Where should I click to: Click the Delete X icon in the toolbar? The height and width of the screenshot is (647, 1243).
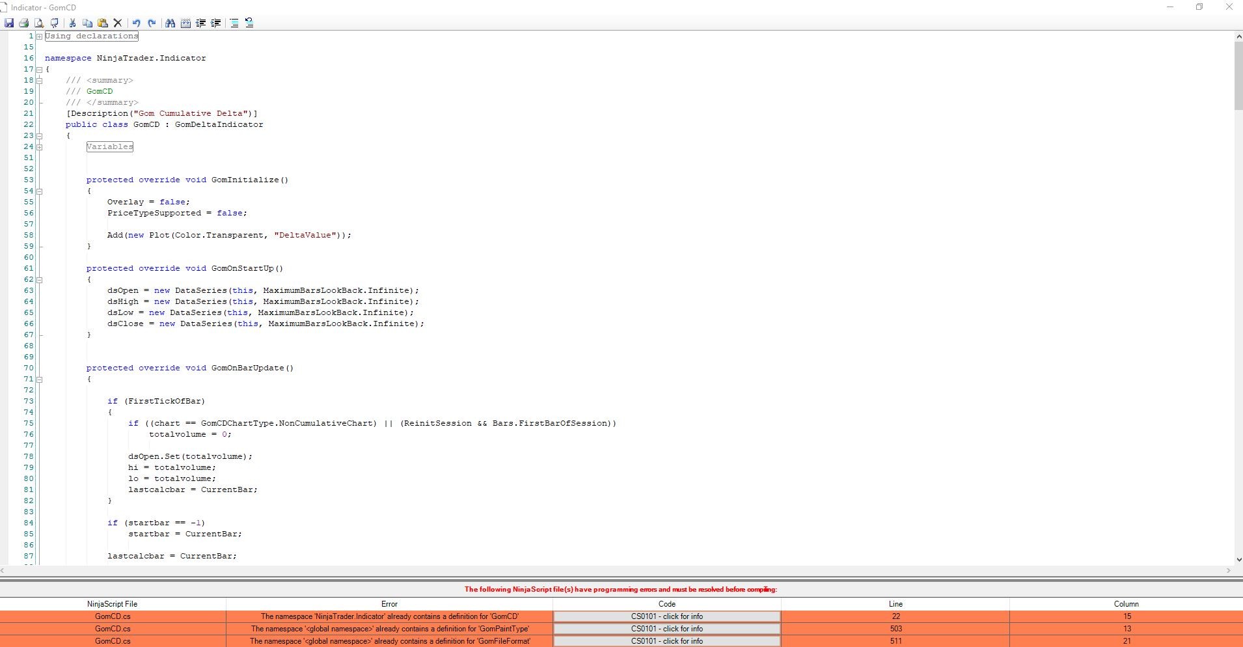[x=118, y=23]
